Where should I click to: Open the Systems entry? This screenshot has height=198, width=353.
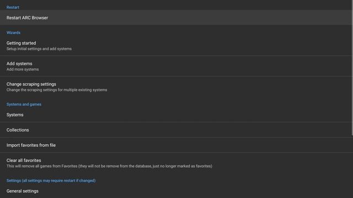click(176, 115)
